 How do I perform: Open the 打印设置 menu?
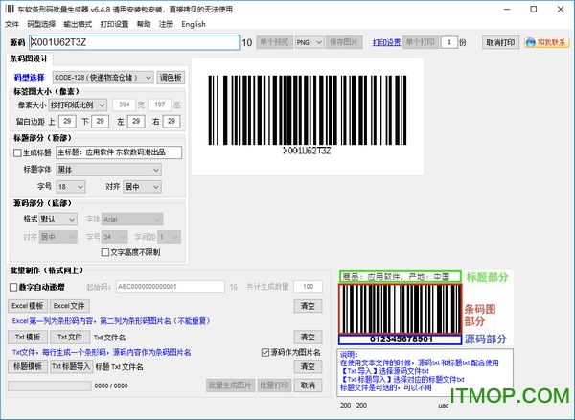pos(114,24)
